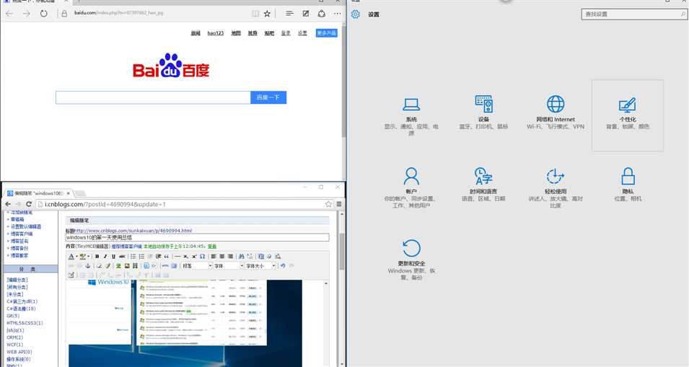Go back in Edge browser
This screenshot has width=689, height=367.
[9, 14]
